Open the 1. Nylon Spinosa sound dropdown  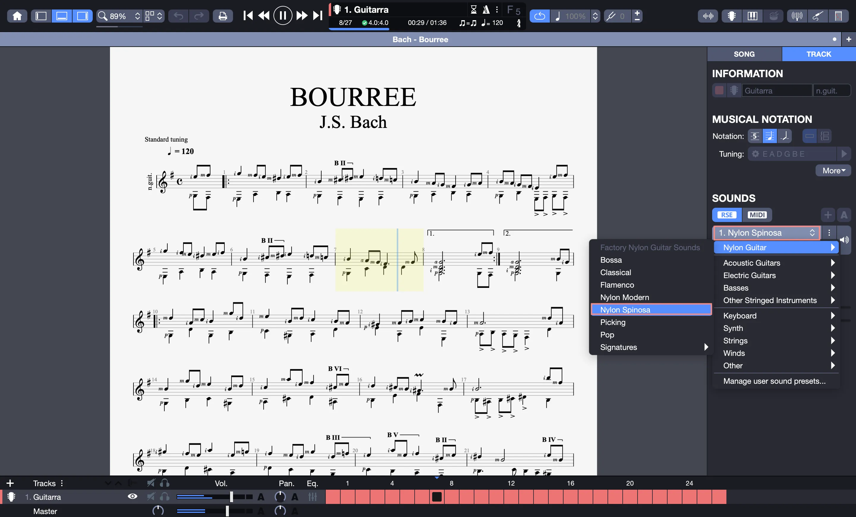(767, 233)
